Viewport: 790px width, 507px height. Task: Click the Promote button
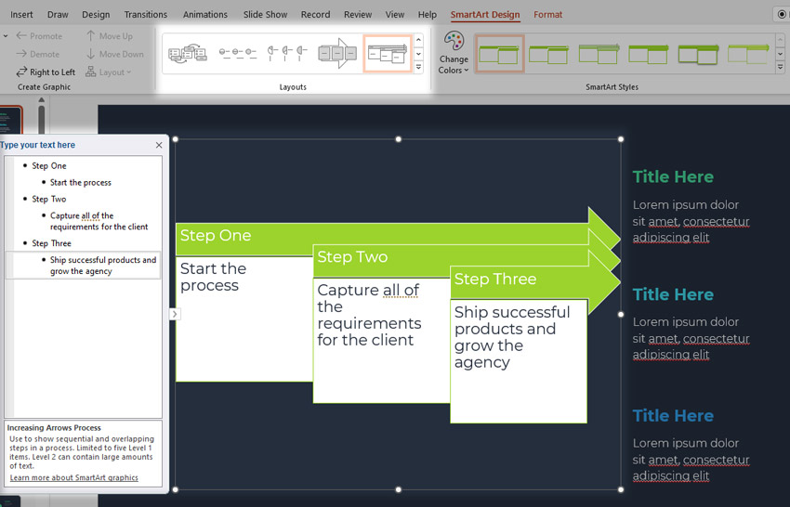coord(39,35)
